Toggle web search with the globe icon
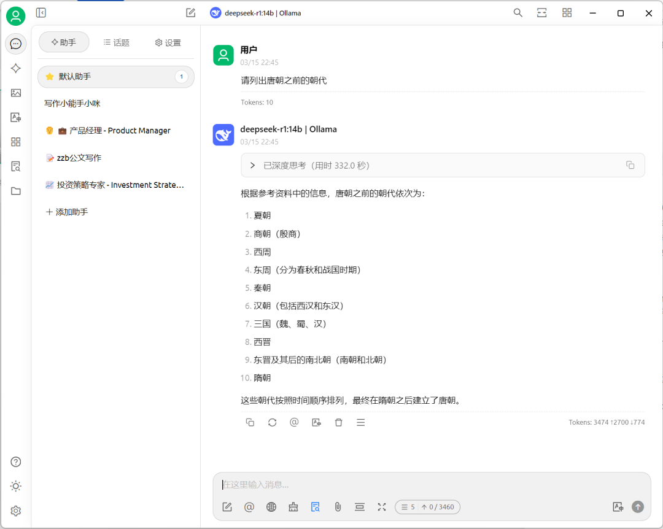Image resolution: width=663 pixels, height=529 pixels. 271,507
